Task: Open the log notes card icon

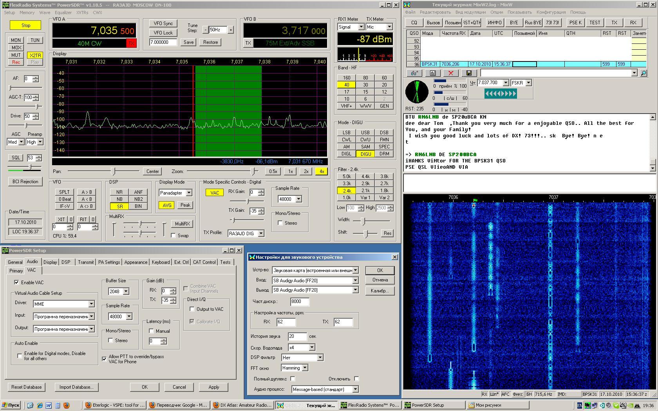Action: coord(433,73)
